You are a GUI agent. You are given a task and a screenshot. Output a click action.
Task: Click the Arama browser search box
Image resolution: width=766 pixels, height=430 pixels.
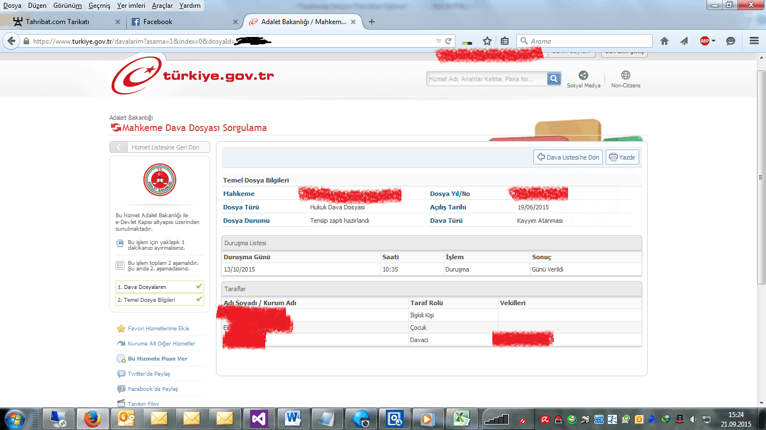coord(584,41)
